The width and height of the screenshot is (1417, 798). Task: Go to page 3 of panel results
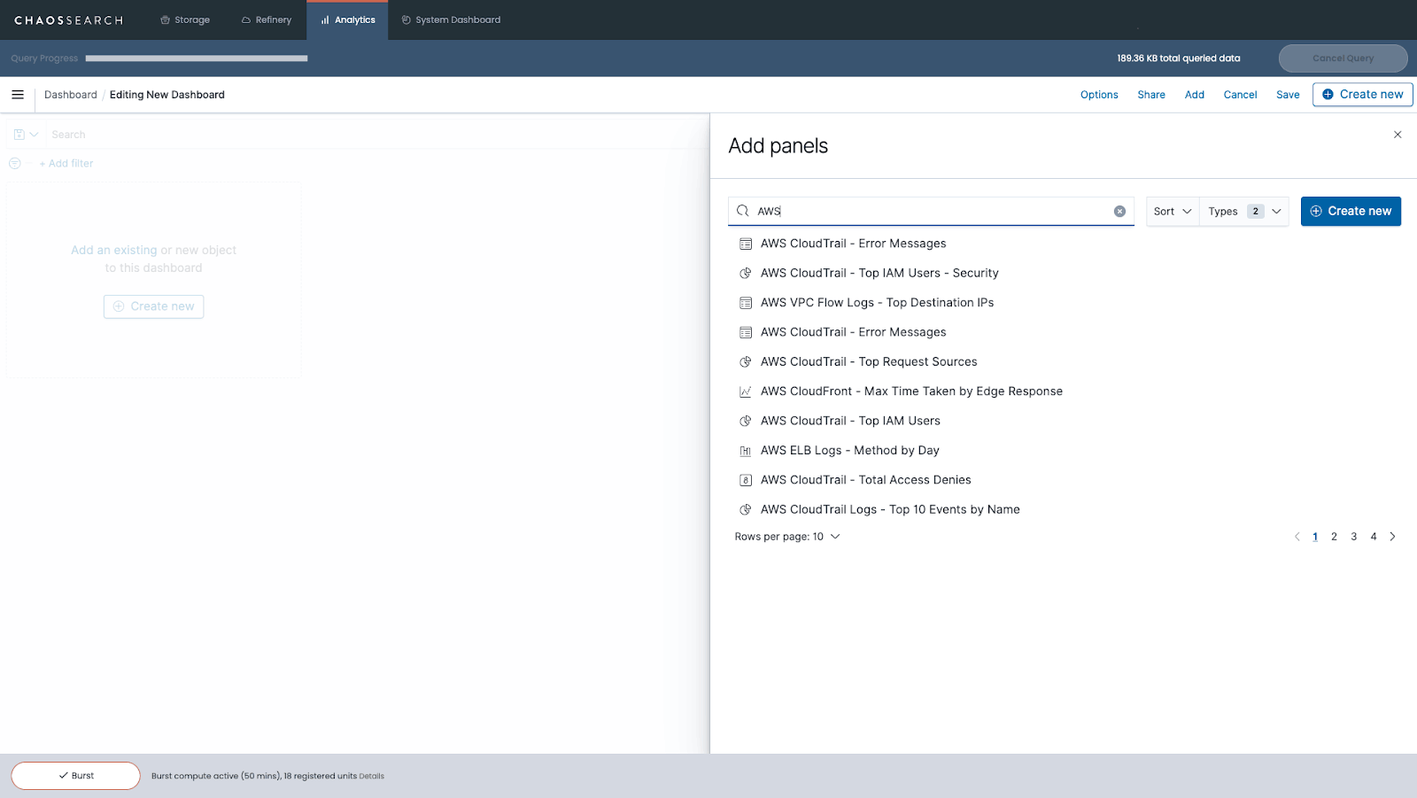click(x=1353, y=536)
